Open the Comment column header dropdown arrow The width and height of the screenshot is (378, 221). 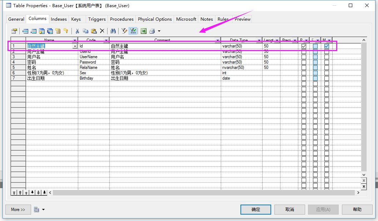click(x=218, y=40)
